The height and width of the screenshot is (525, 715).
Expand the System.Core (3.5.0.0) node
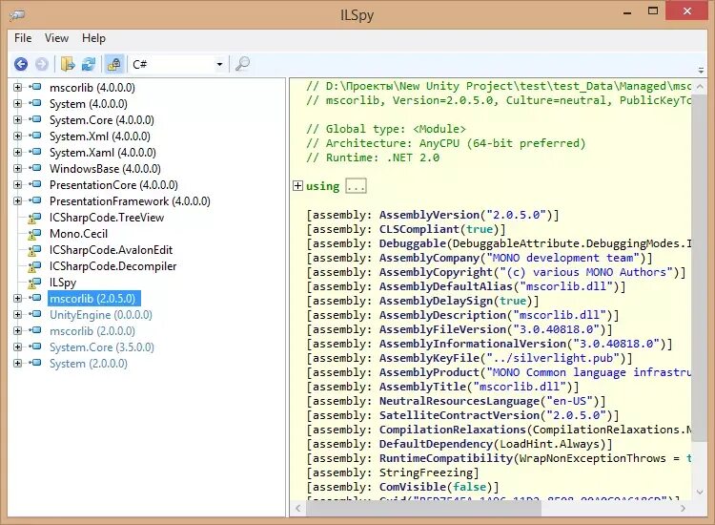click(x=17, y=346)
